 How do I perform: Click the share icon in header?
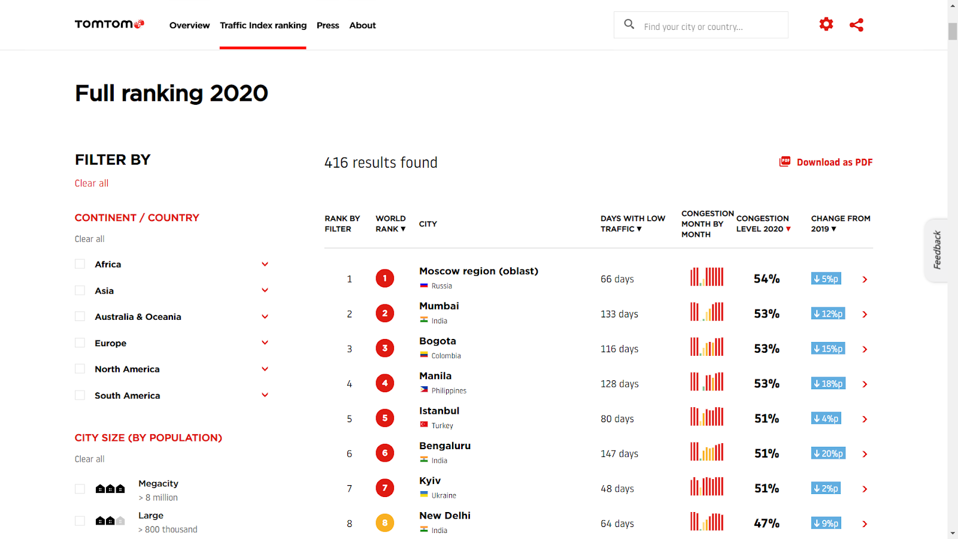tap(856, 25)
